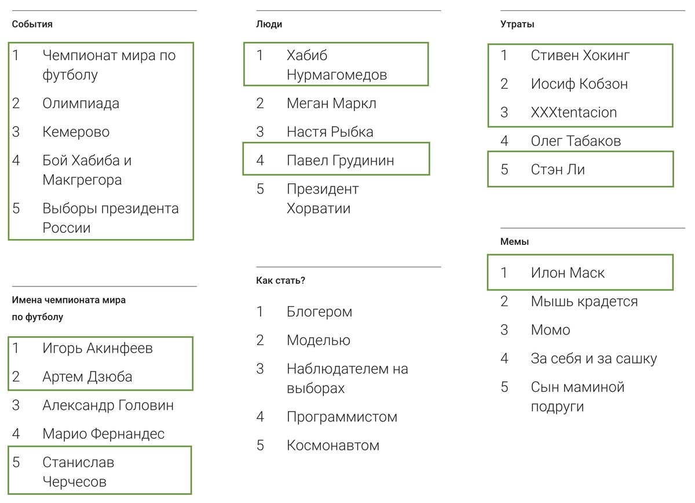Select 'Станислав Черчесов' in football names

pyautogui.click(x=78, y=472)
